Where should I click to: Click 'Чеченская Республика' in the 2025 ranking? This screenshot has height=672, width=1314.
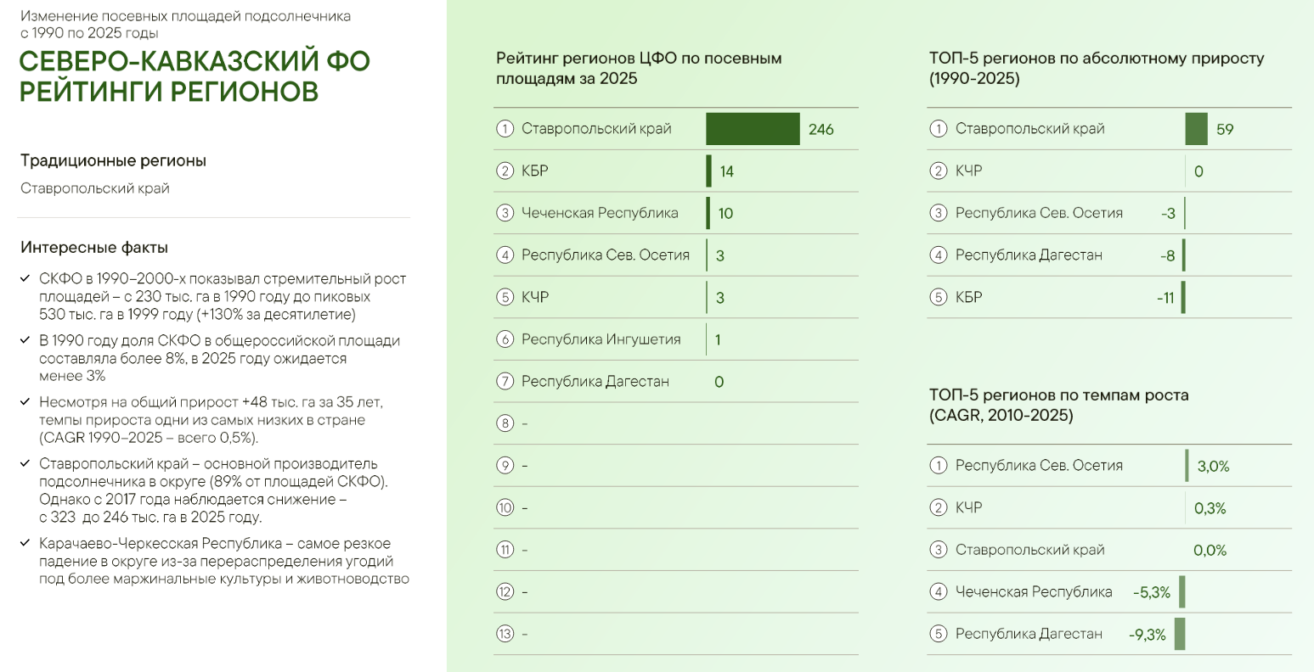(x=600, y=213)
